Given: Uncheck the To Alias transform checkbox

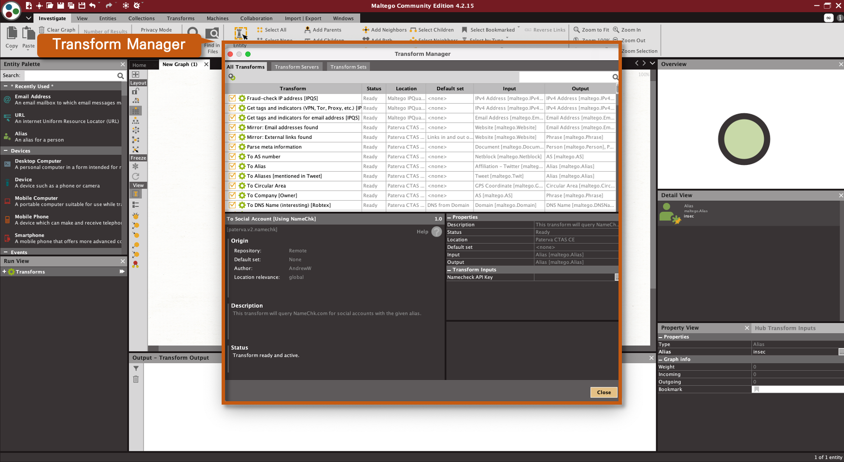Looking at the screenshot, I should (232, 166).
